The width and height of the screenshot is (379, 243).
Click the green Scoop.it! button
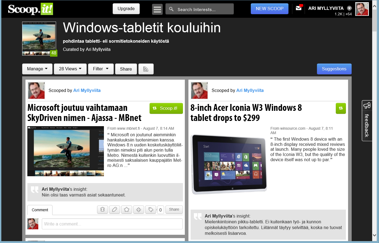pos(166,108)
